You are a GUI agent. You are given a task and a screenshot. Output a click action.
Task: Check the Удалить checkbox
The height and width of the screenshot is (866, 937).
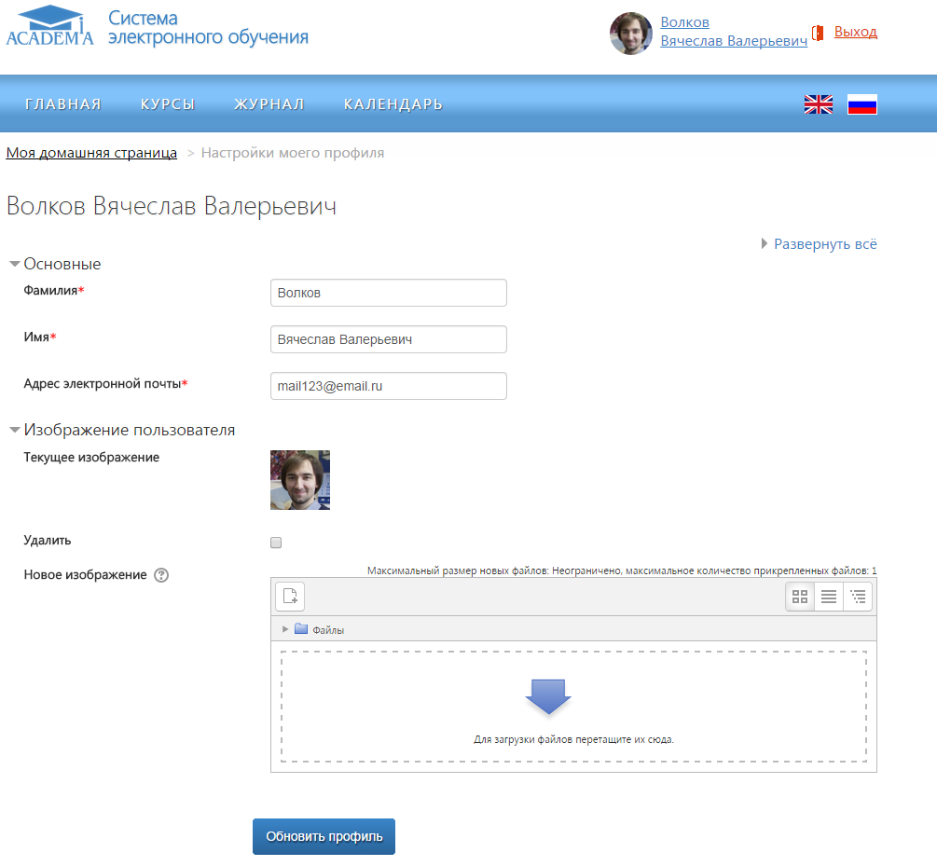[x=276, y=543]
